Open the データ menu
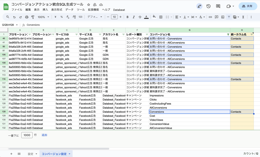Image resolution: width=260 pixels, height=157 pixels. pos(69,10)
